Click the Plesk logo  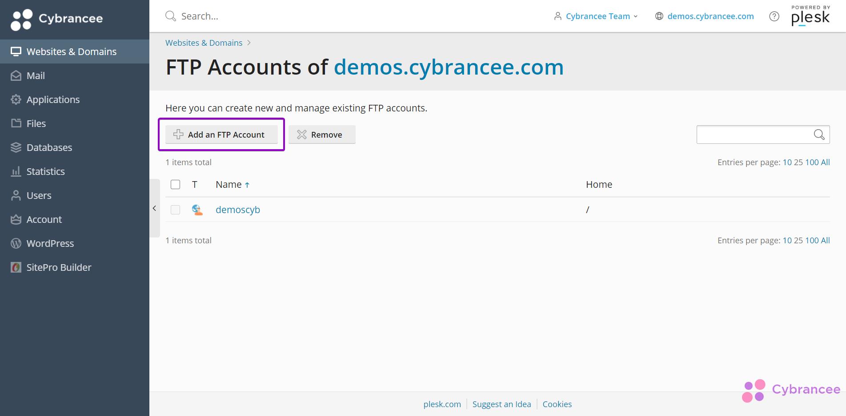point(810,16)
